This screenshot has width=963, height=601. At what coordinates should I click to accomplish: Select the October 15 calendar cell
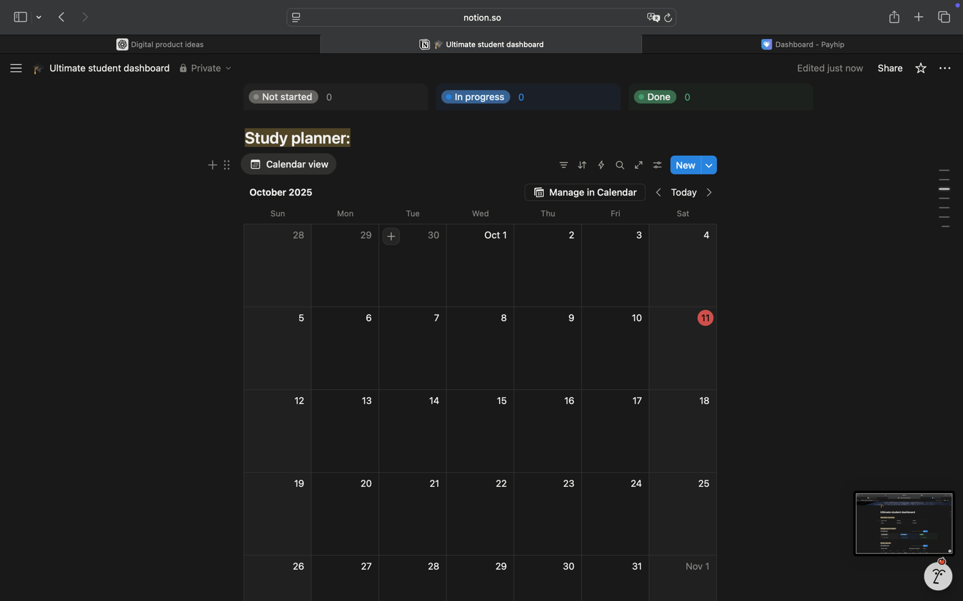pyautogui.click(x=480, y=431)
